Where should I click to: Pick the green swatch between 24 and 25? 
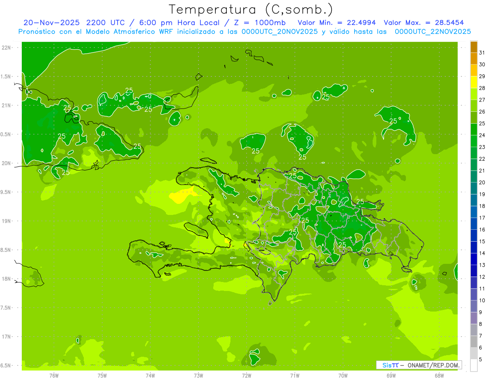(x=474, y=129)
